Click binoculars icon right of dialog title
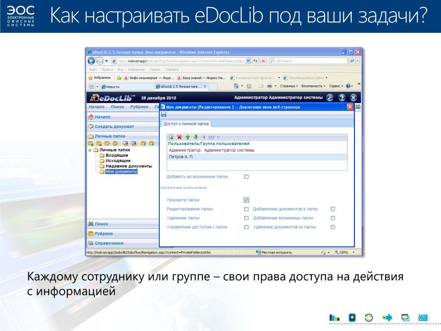The image size is (441, 331). [x=358, y=107]
